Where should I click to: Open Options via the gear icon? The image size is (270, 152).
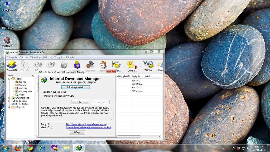click(x=91, y=64)
